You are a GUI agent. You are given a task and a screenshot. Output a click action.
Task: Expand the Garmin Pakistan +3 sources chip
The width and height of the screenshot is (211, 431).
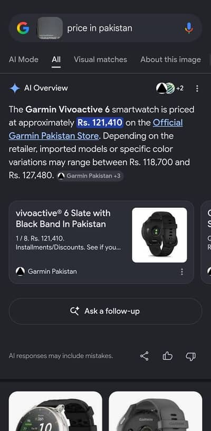[x=90, y=176]
